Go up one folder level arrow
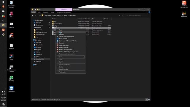Screen dimensions: 190x107 coord(40,15)
